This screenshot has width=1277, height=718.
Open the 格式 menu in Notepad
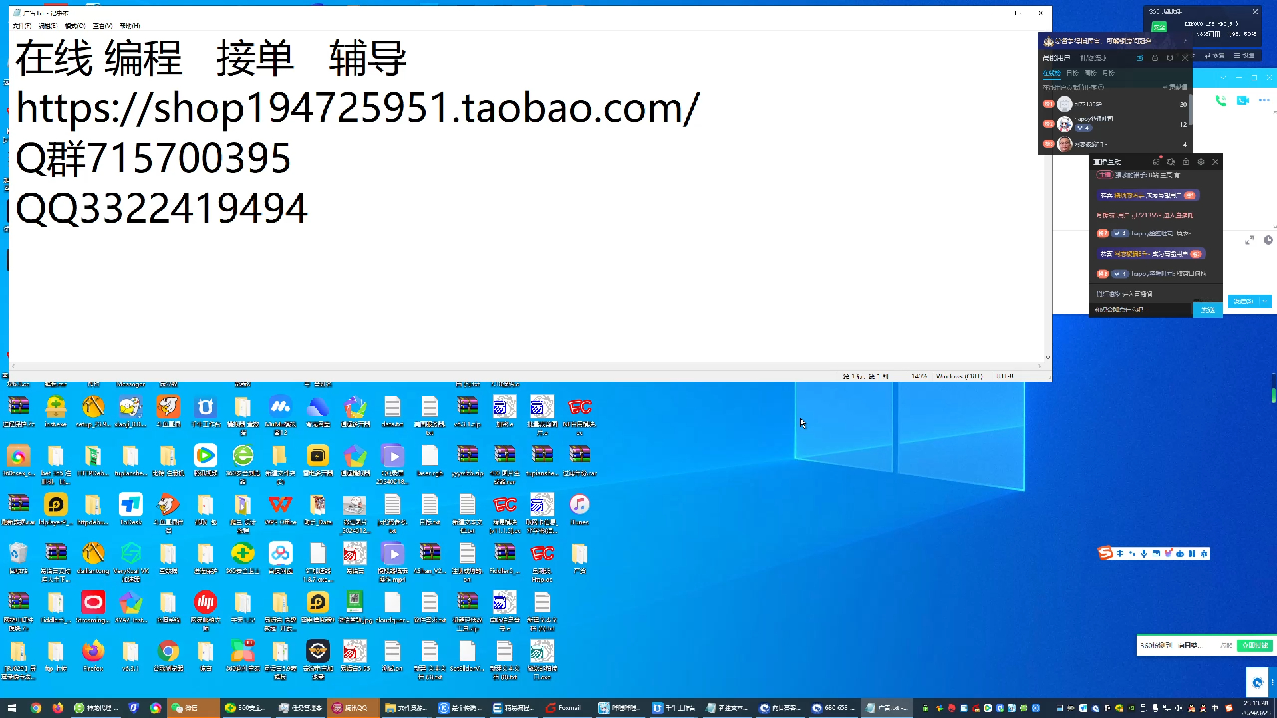point(75,26)
